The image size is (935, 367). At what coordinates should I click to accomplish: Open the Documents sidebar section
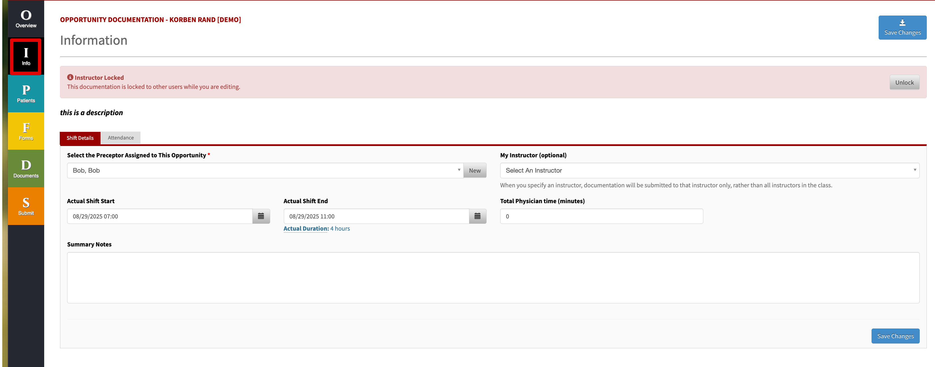point(26,169)
